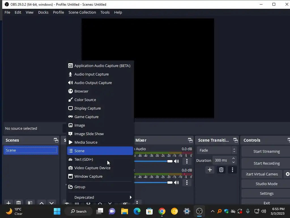Pop out the Scene Transitions dock

235,140
